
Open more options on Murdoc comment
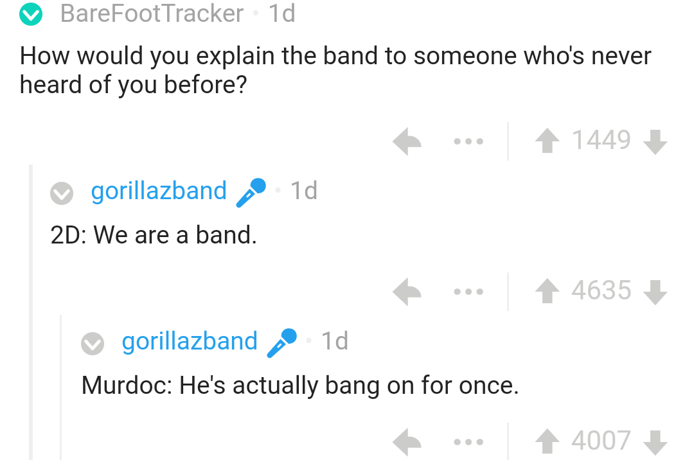coord(468,443)
